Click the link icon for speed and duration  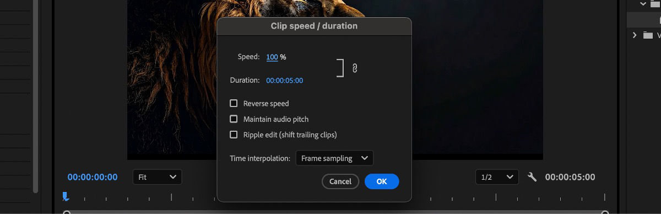(355, 68)
